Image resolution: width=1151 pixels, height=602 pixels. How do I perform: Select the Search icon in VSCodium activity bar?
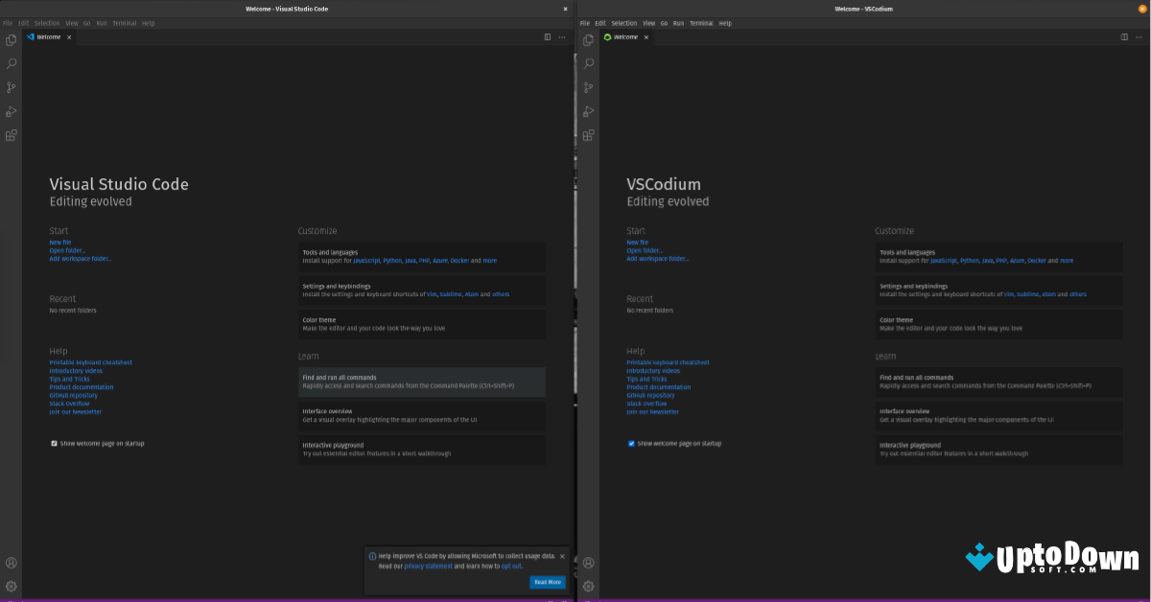click(x=588, y=63)
